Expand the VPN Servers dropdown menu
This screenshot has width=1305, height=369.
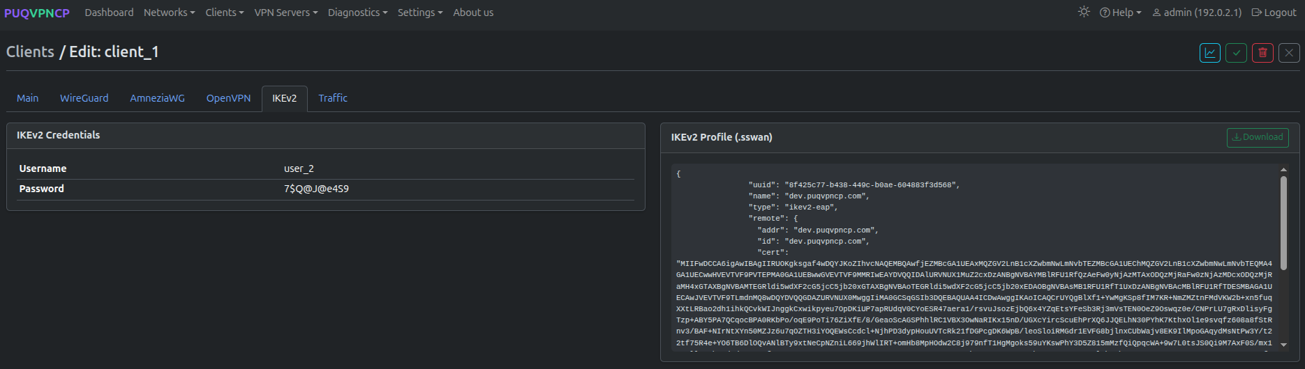(x=286, y=13)
